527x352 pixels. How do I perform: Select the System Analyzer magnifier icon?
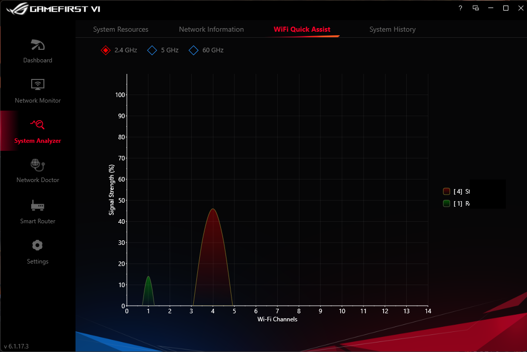click(38, 124)
